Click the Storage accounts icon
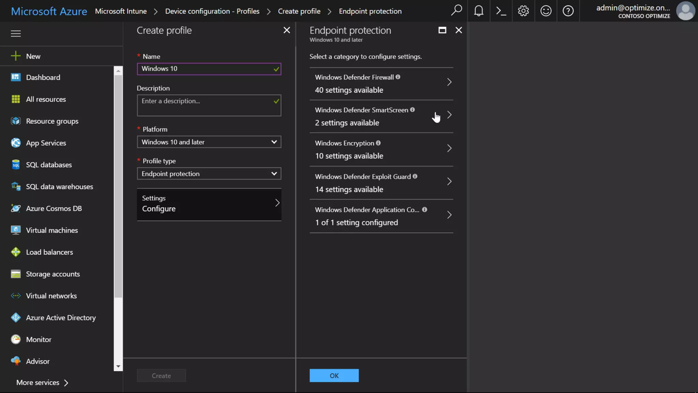Screen dimensions: 698x393 (x=16, y=274)
